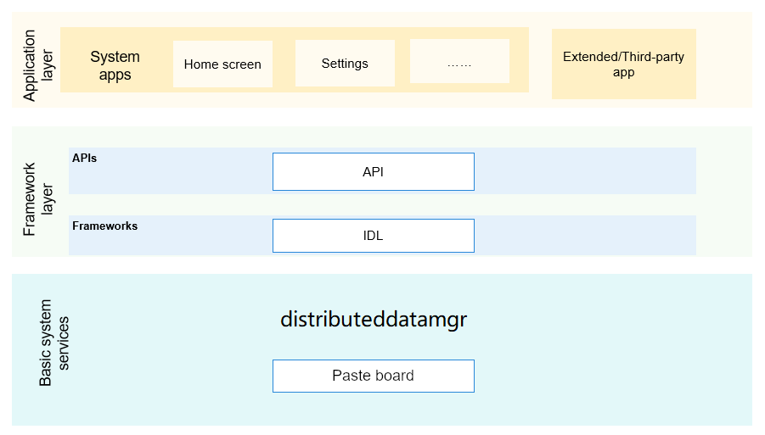This screenshot has width=765, height=435.
Task: Select the API box
Action: point(373,171)
